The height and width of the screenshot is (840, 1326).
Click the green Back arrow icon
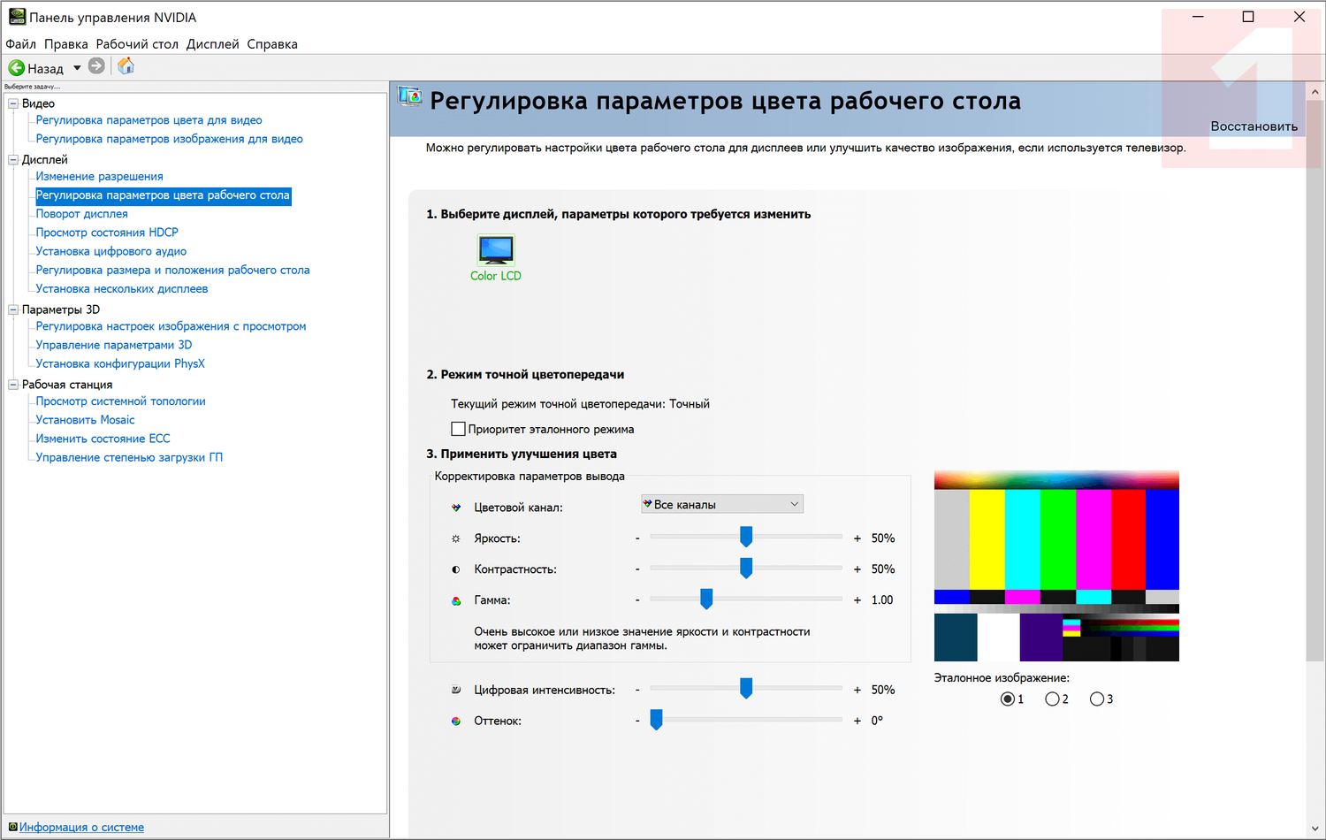point(16,67)
